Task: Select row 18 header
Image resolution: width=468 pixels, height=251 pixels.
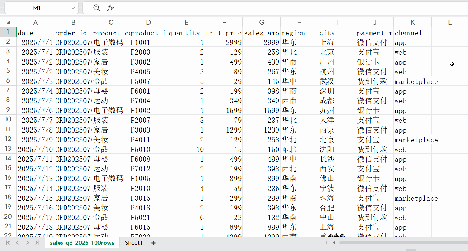Action: [8, 197]
